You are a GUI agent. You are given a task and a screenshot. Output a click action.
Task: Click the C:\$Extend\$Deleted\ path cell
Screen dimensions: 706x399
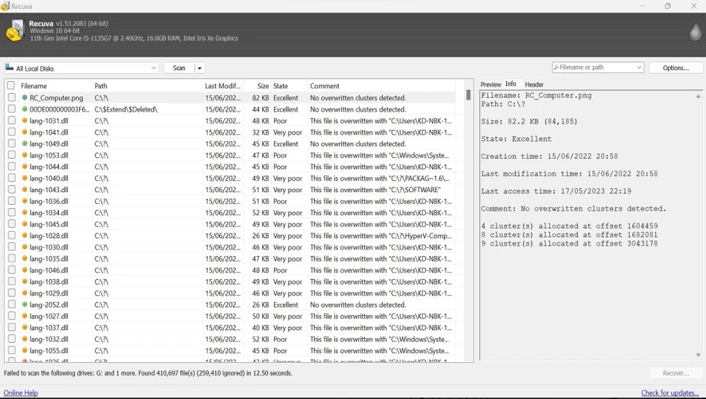coord(126,110)
